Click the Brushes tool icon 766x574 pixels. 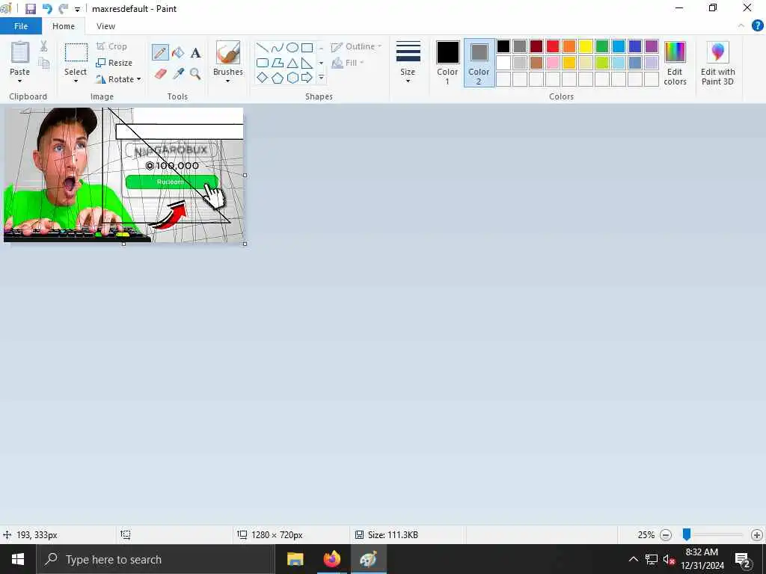pyautogui.click(x=227, y=52)
